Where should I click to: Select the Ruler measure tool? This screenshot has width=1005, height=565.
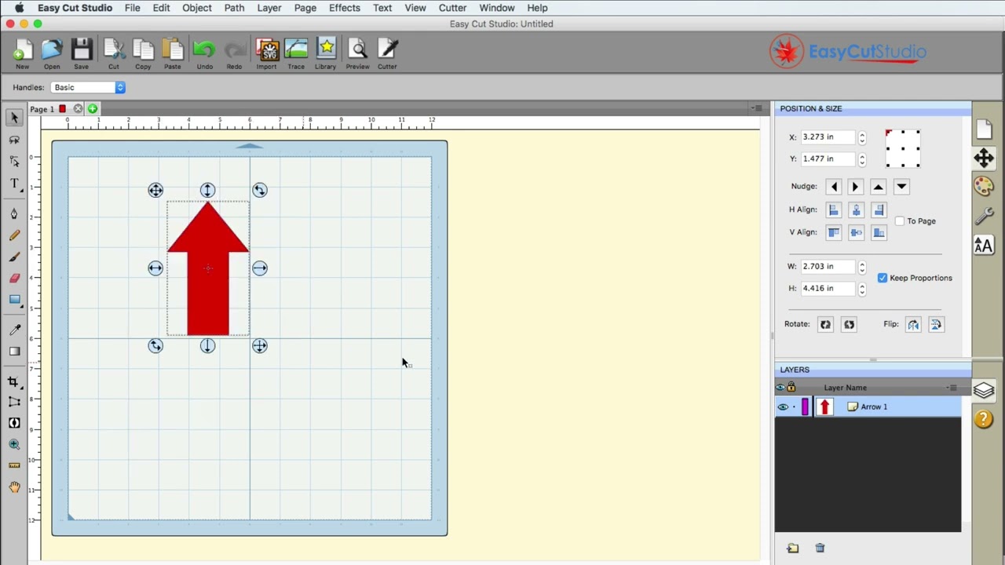tap(14, 465)
